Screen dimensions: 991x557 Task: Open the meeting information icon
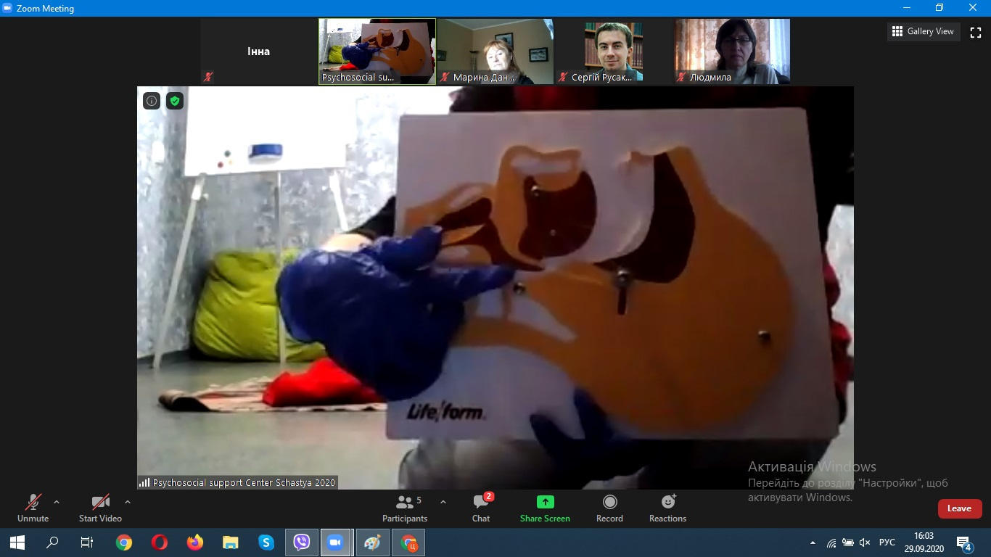pyautogui.click(x=152, y=101)
